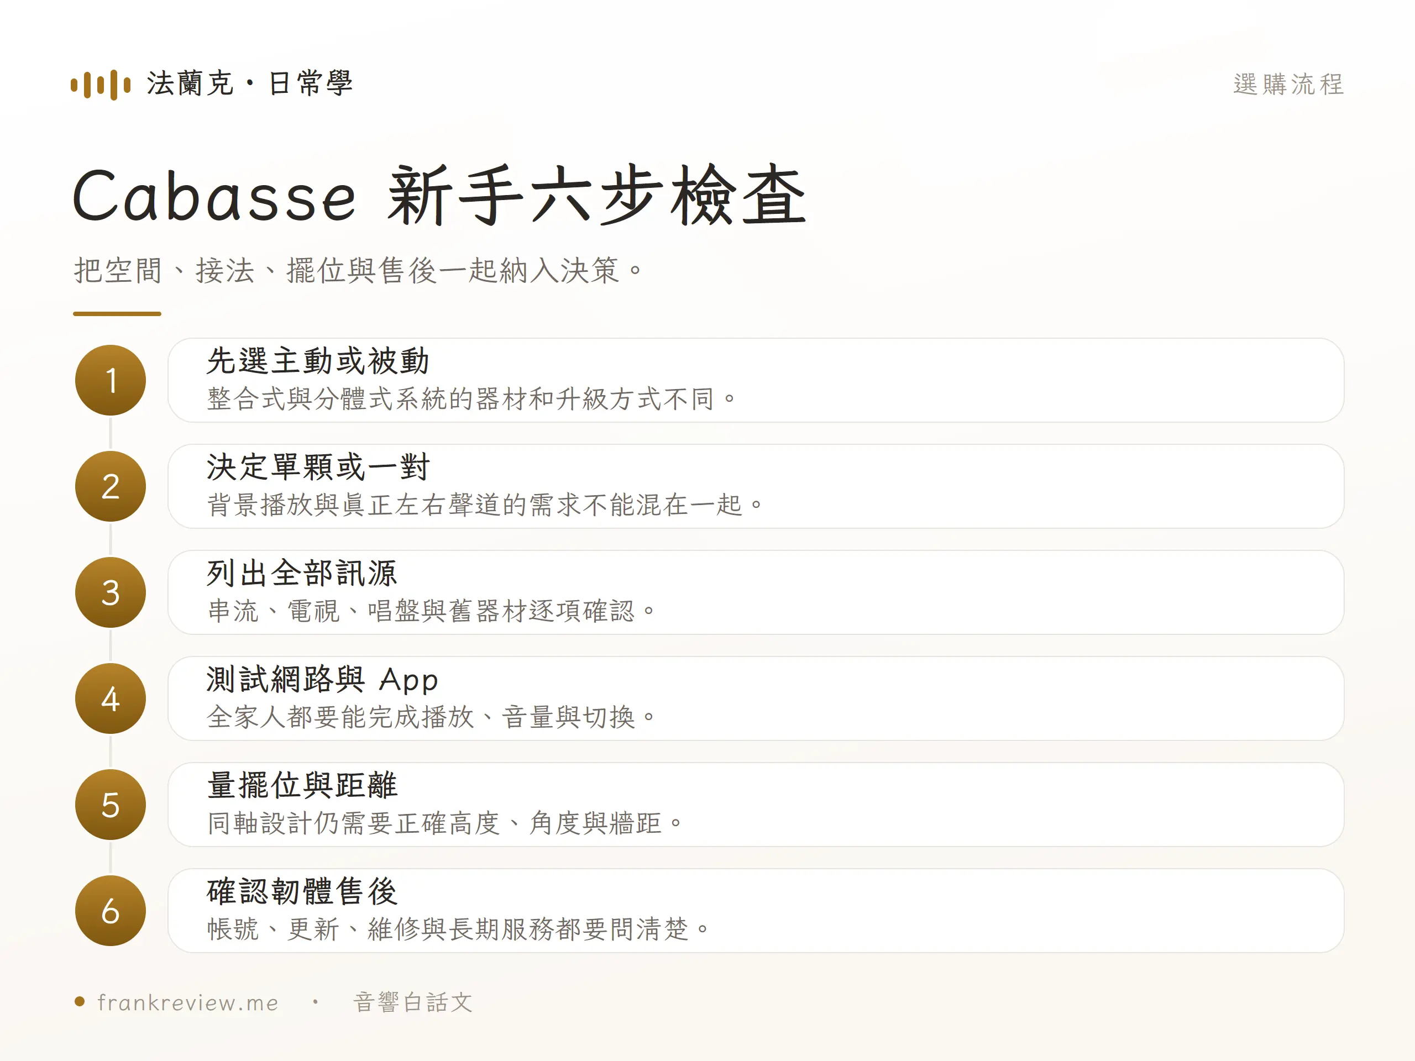Screen dimensions: 1415x1061
Task: Click the brand name 法蘭克・日常學
Action: [x=249, y=84]
